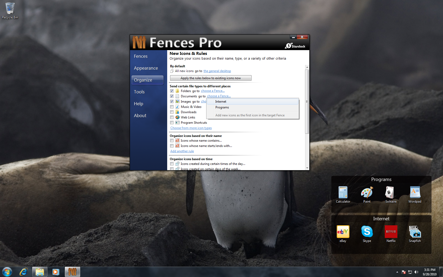Click the Programs fence title
Viewport: 443px width, 277px height.
click(381, 179)
